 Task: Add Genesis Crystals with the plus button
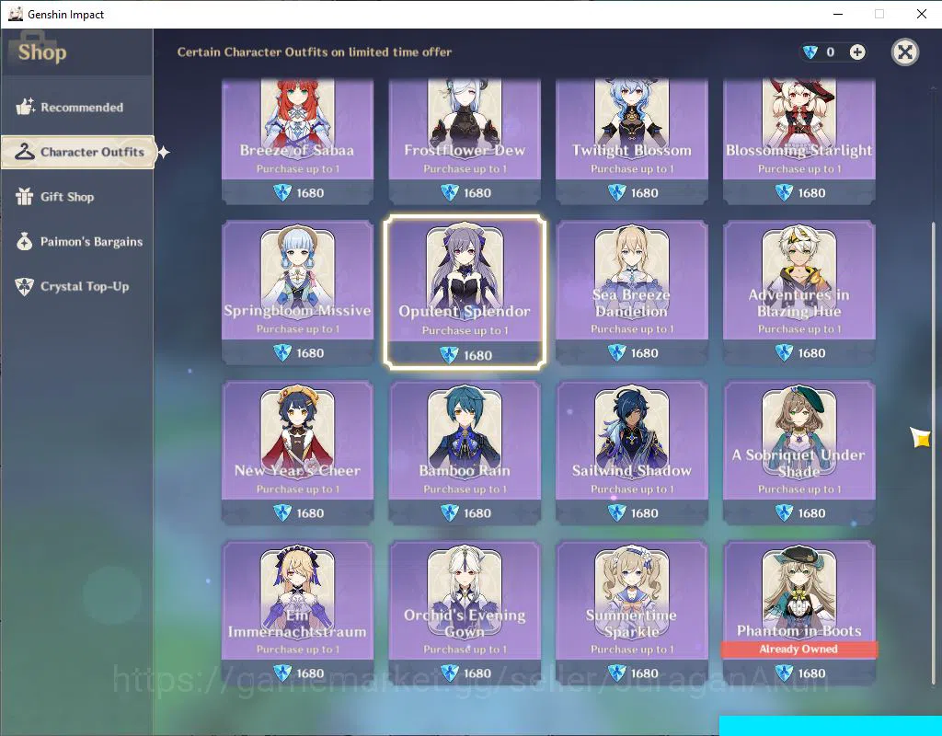pos(857,52)
